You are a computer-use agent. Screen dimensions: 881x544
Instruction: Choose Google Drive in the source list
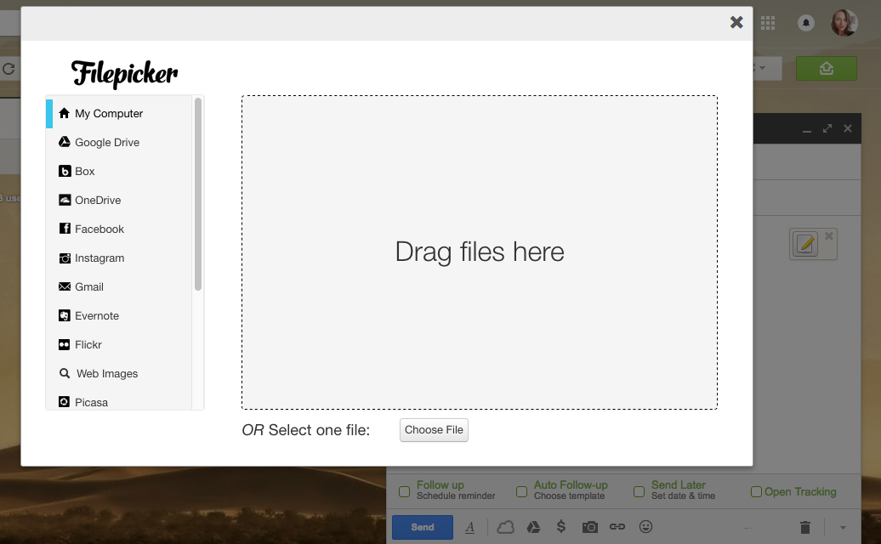pos(119,143)
